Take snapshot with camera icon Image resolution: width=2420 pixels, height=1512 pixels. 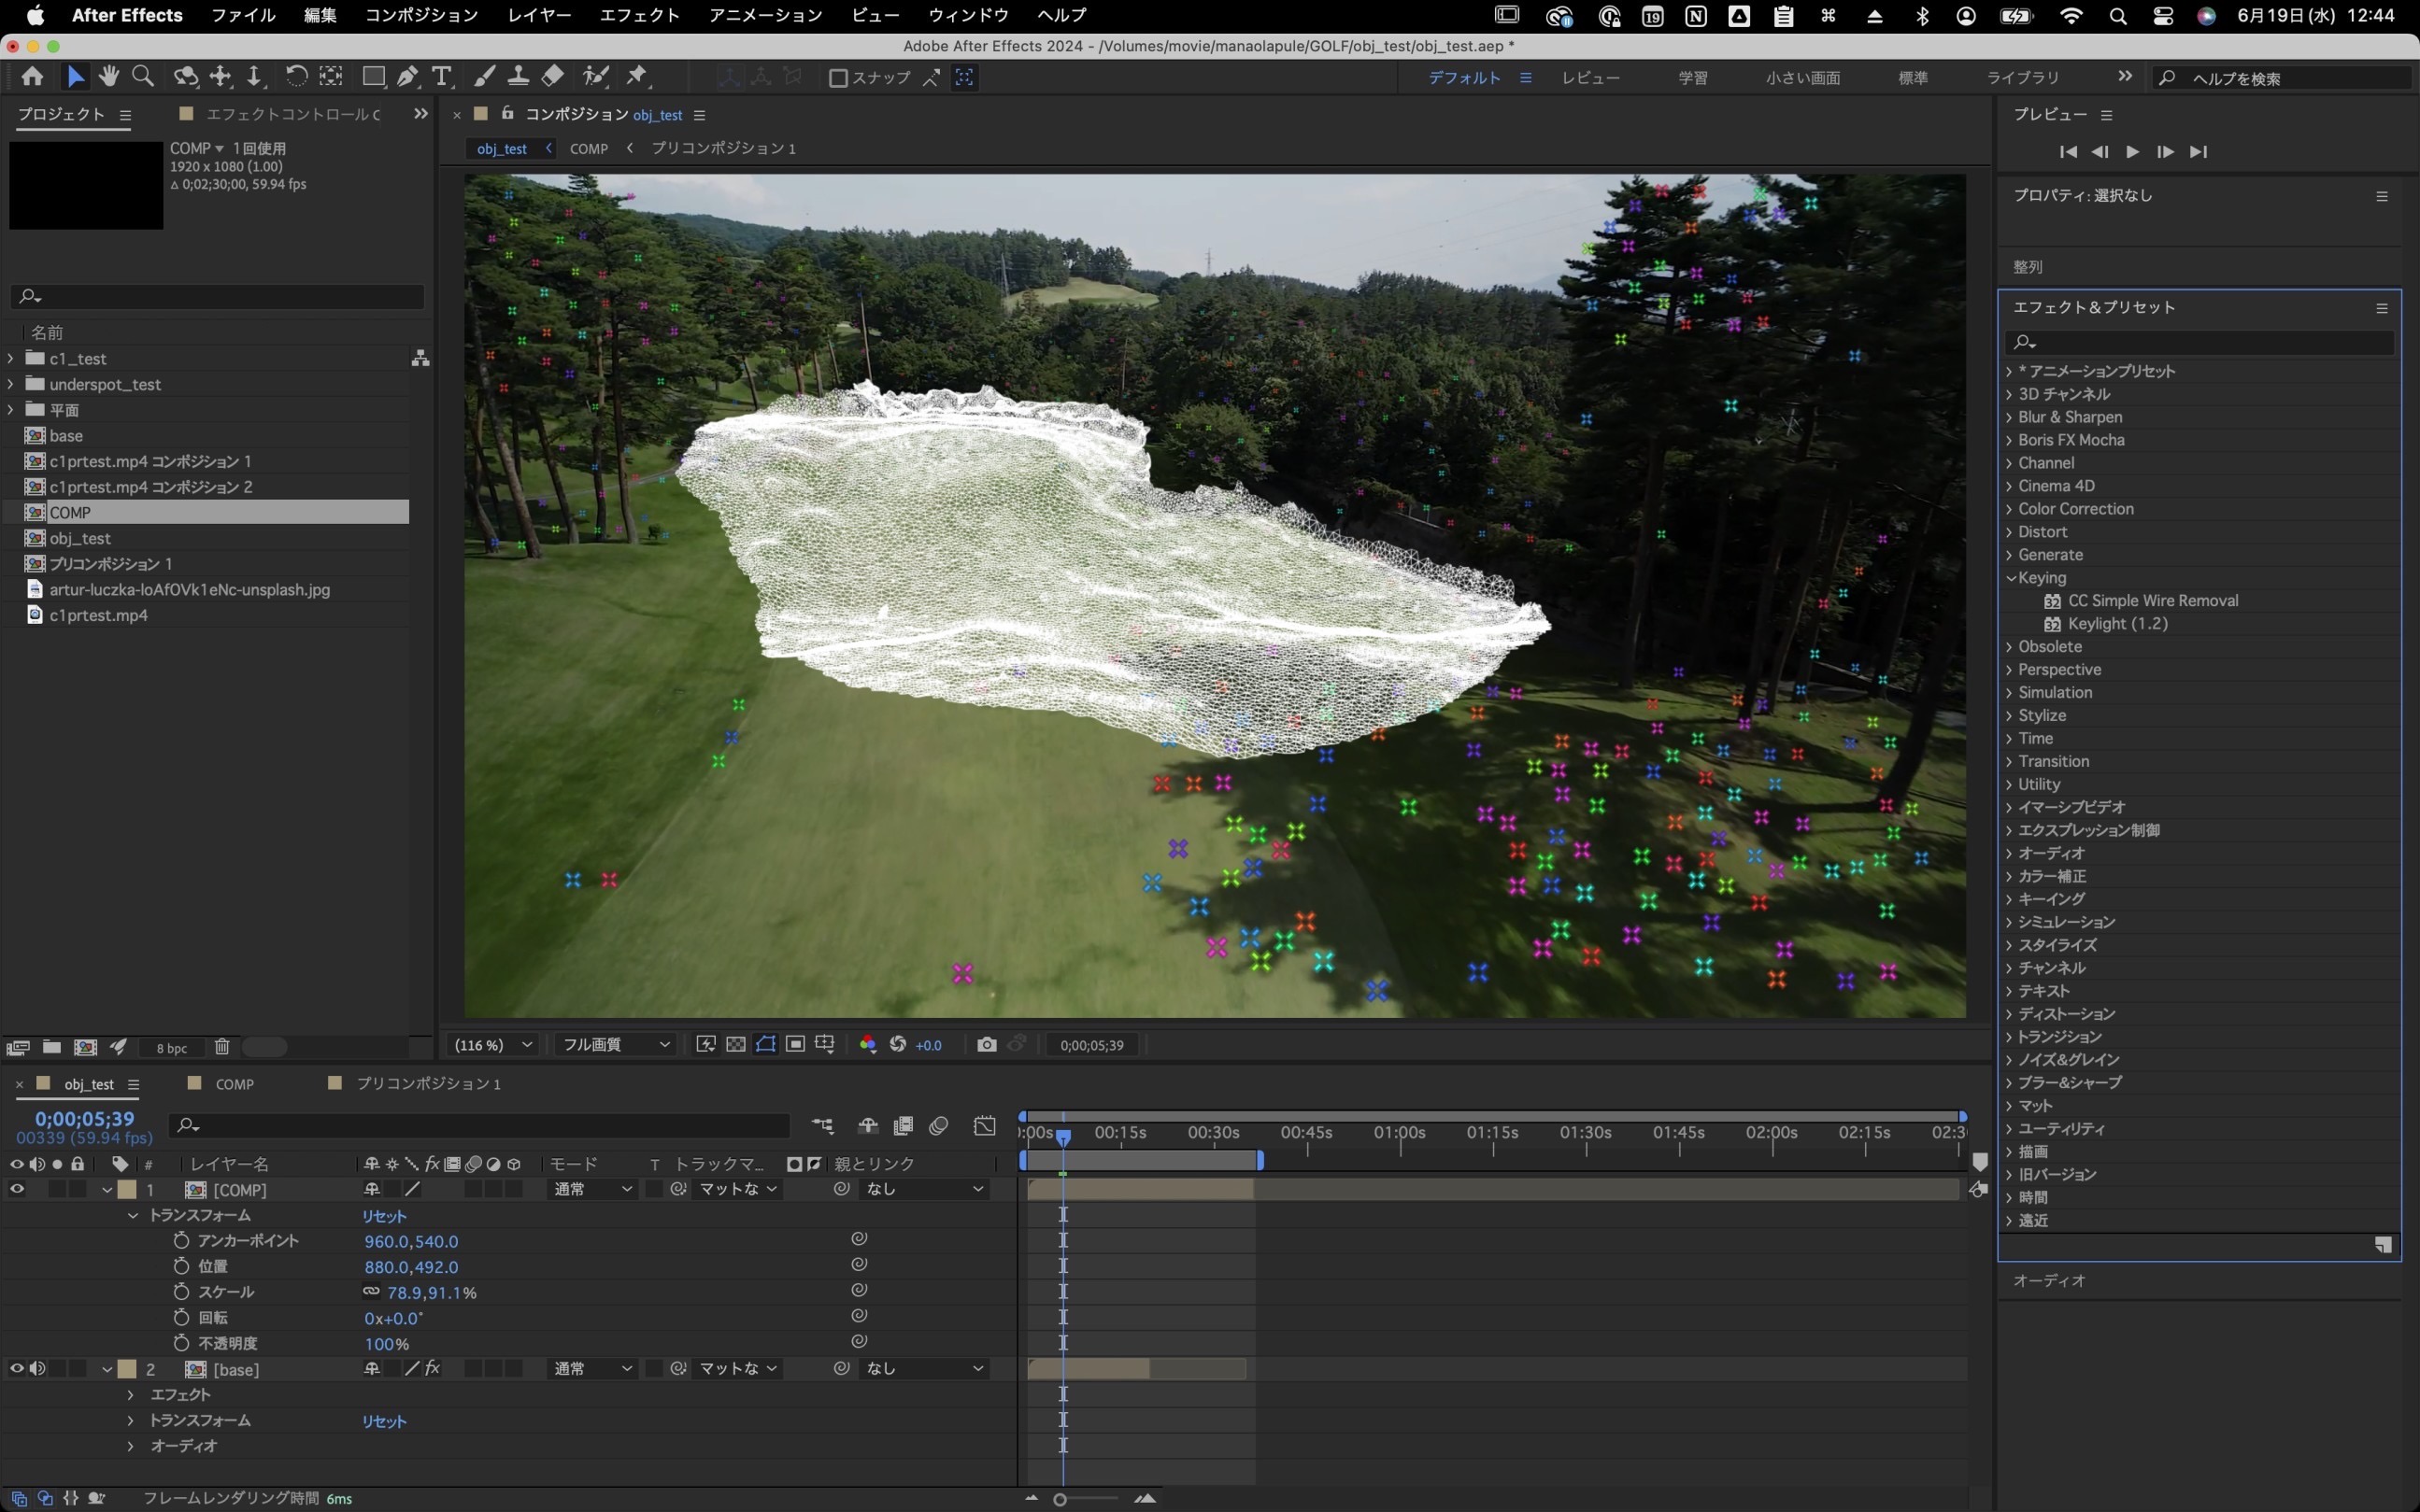[x=987, y=1044]
